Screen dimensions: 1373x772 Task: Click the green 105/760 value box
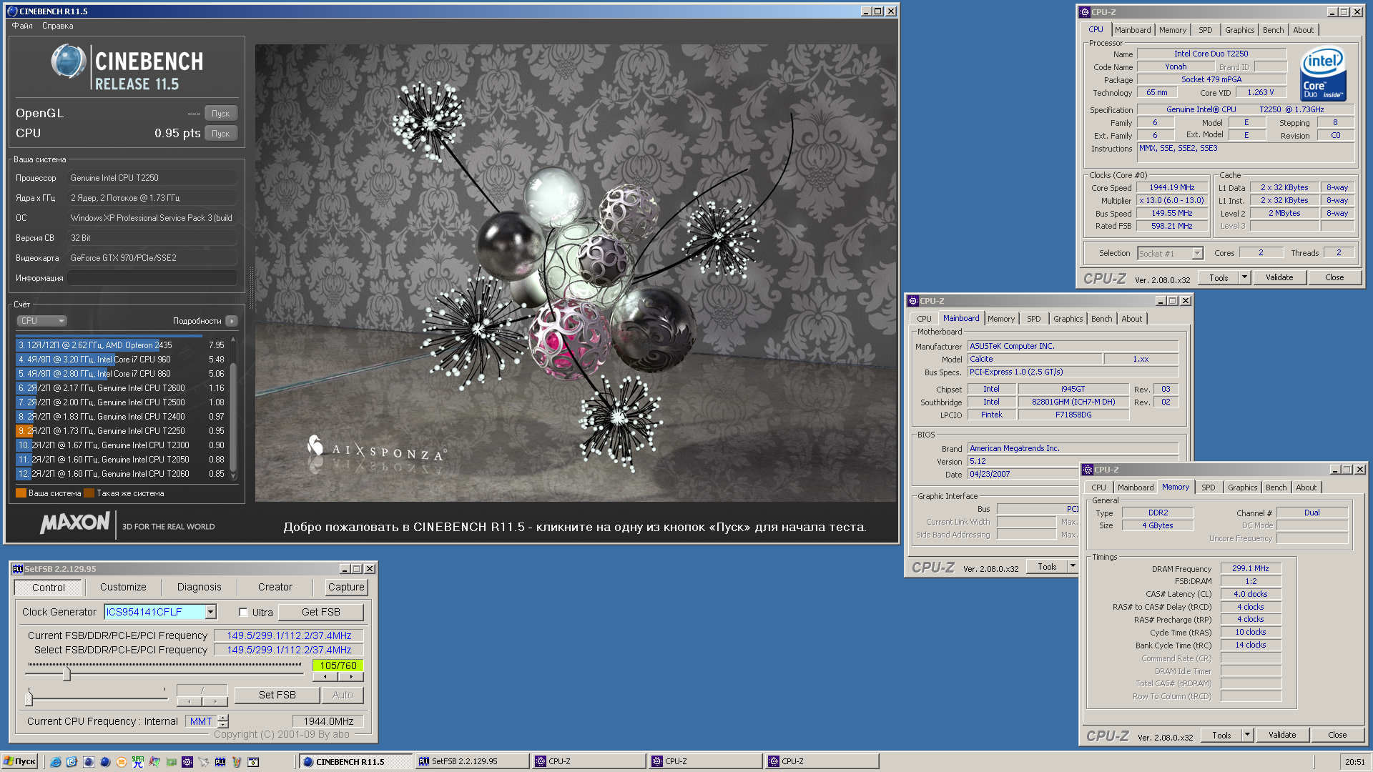point(338,665)
